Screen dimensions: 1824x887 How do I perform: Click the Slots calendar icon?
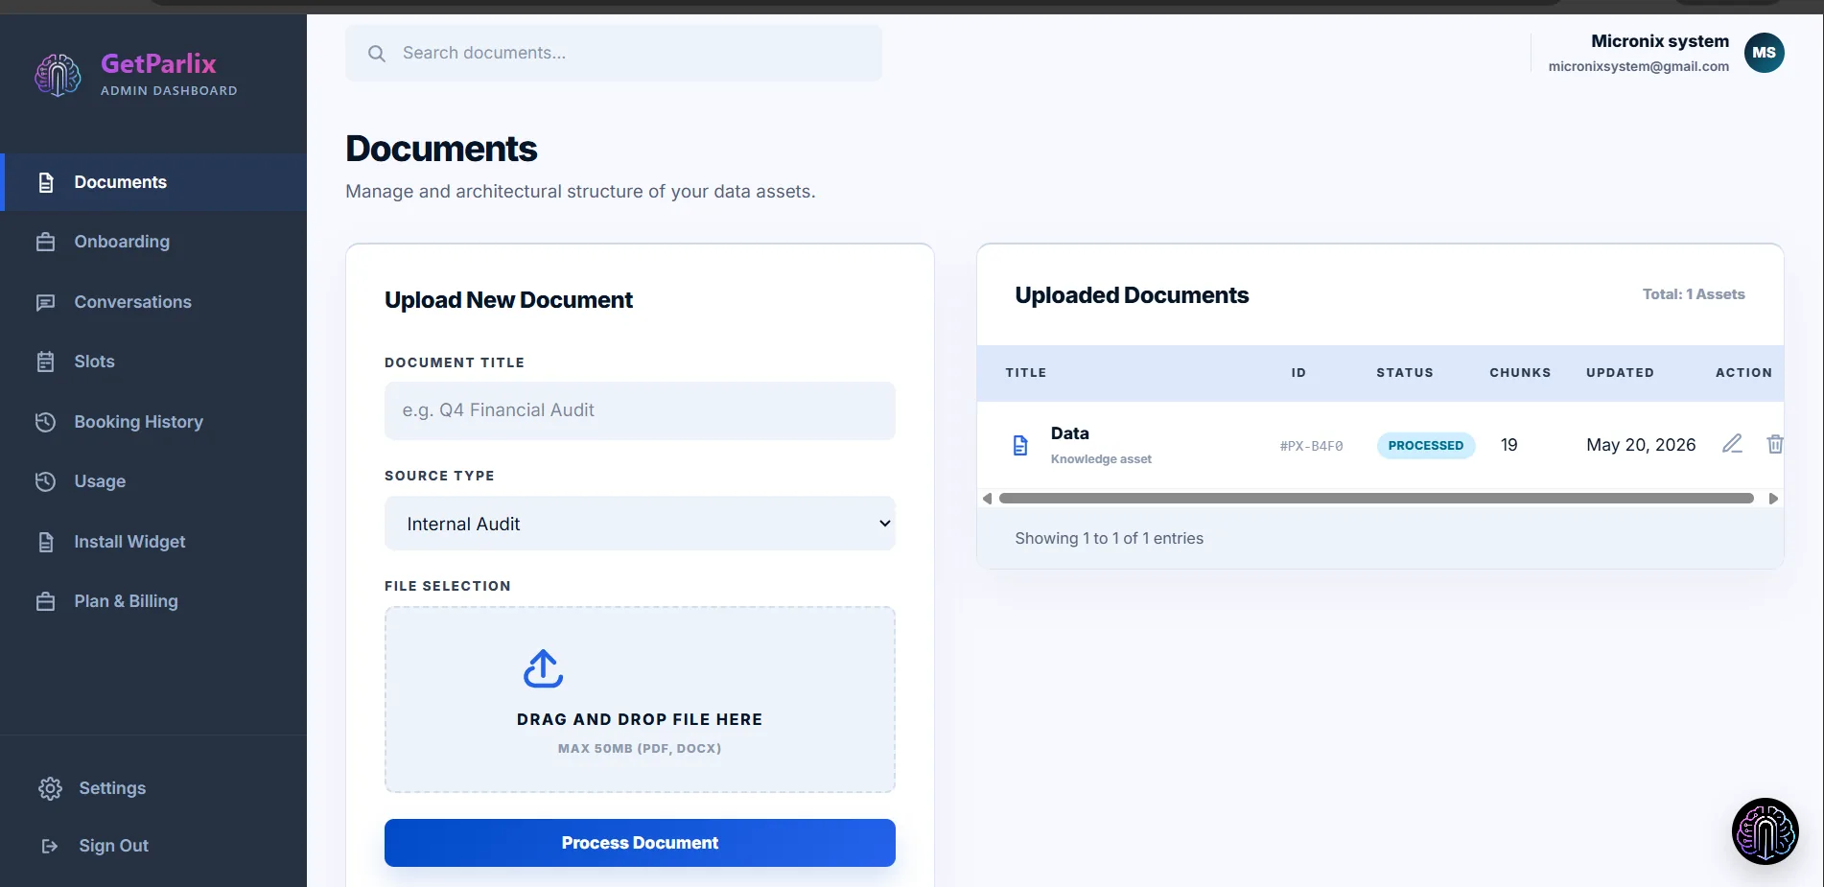point(45,362)
